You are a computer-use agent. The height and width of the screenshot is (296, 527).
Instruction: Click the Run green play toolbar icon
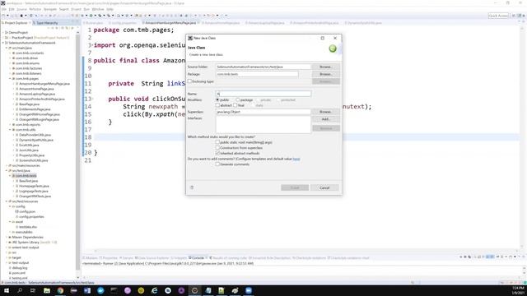pos(91,16)
